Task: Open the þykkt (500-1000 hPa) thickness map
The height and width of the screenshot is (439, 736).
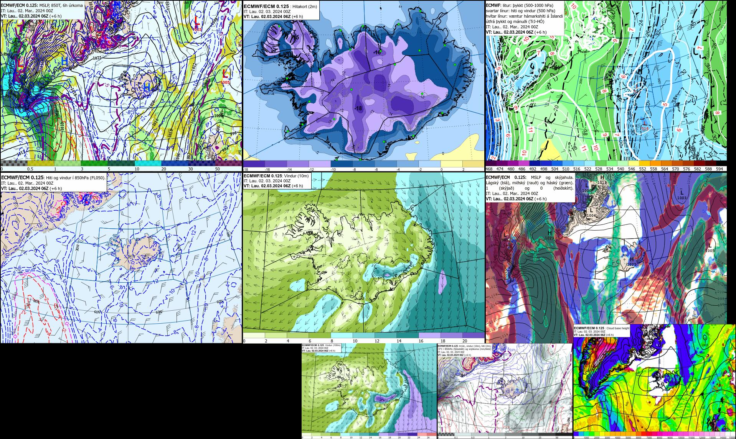Action: [x=606, y=85]
